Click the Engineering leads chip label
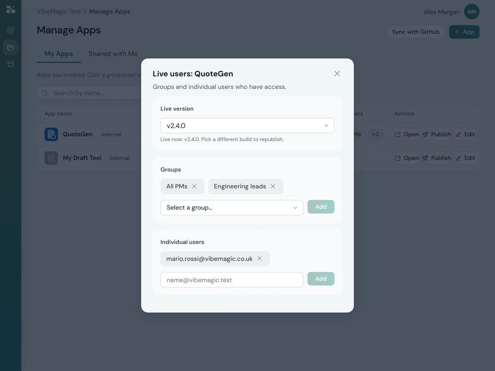This screenshot has height=371, width=495. point(240,186)
